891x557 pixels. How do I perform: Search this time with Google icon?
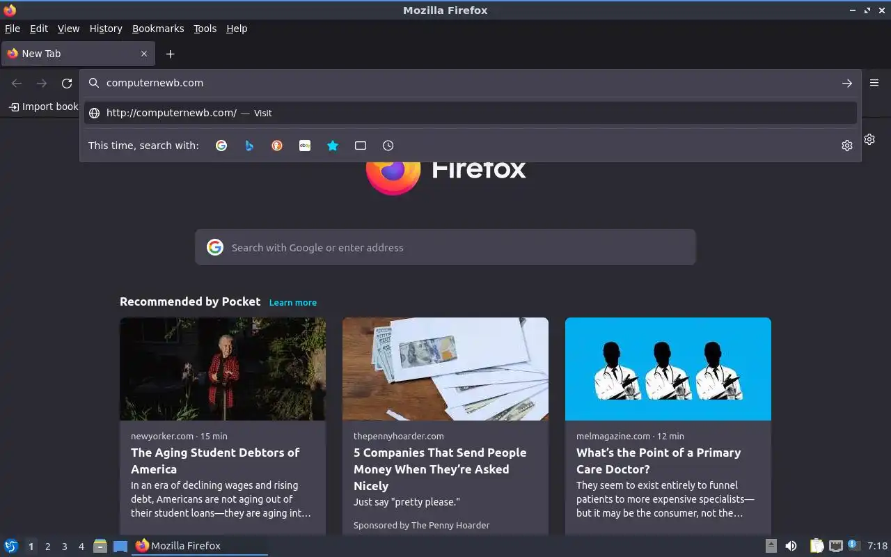pyautogui.click(x=221, y=146)
